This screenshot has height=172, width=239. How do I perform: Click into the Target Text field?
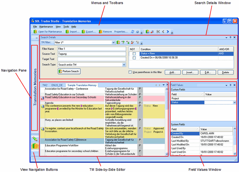point(92,59)
